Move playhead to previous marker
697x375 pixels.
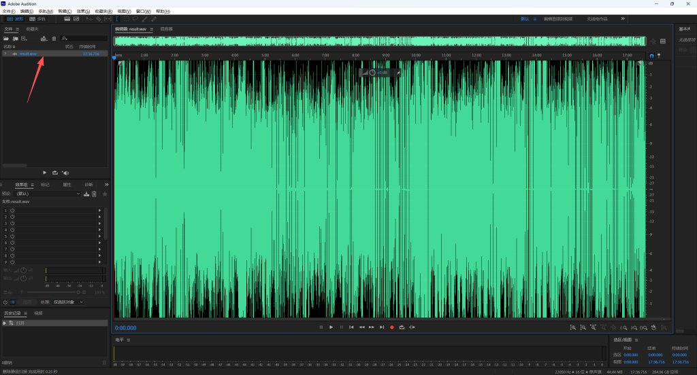(351, 327)
